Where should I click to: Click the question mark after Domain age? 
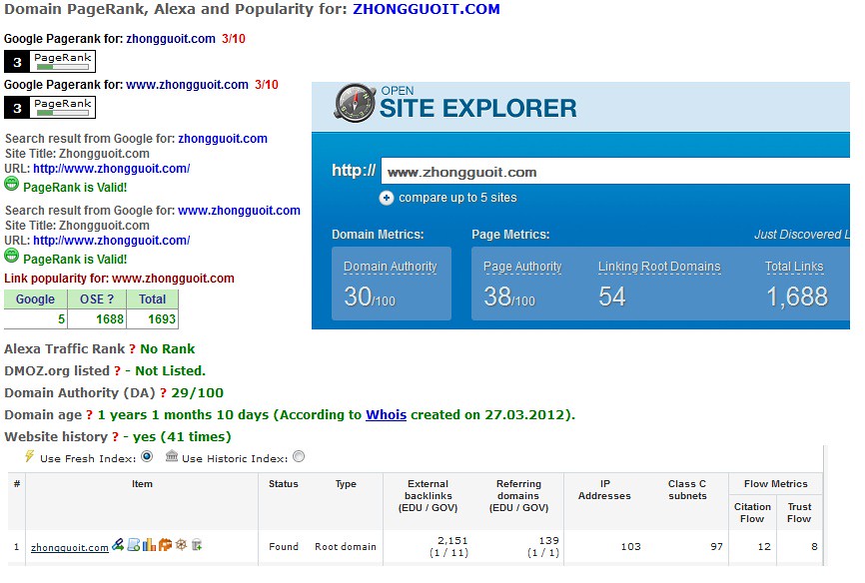[x=89, y=415]
